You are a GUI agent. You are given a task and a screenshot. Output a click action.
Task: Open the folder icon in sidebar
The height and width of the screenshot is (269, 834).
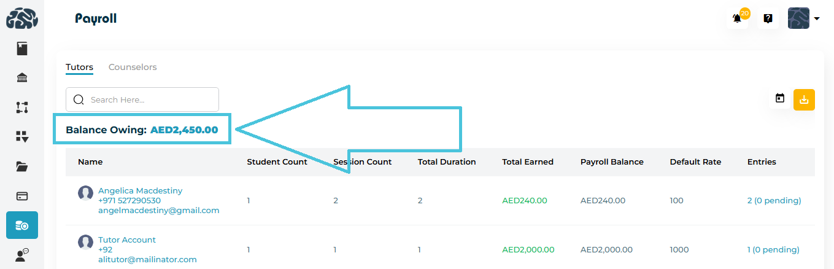tap(22, 166)
